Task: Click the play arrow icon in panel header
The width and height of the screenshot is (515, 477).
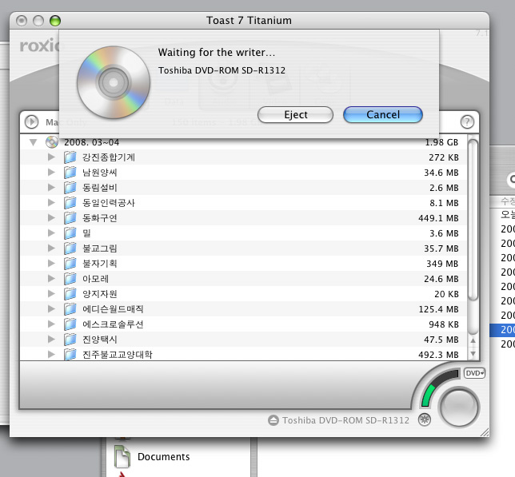Action: (x=32, y=121)
